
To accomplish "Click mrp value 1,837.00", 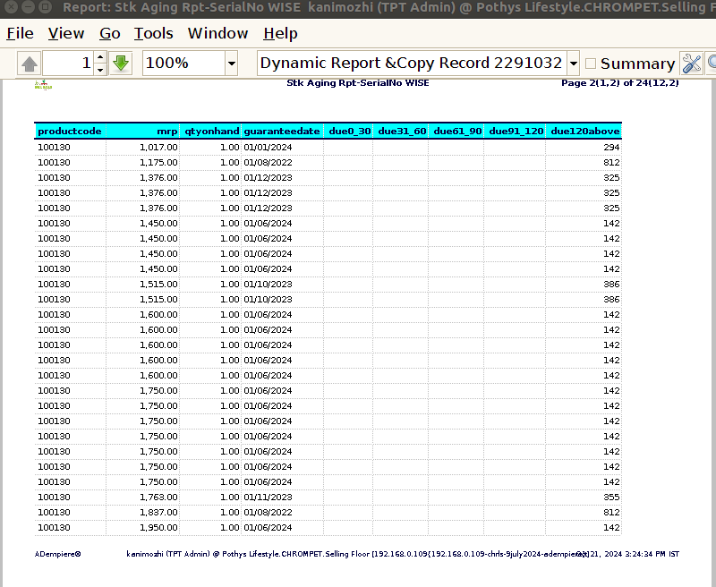I will pos(158,512).
